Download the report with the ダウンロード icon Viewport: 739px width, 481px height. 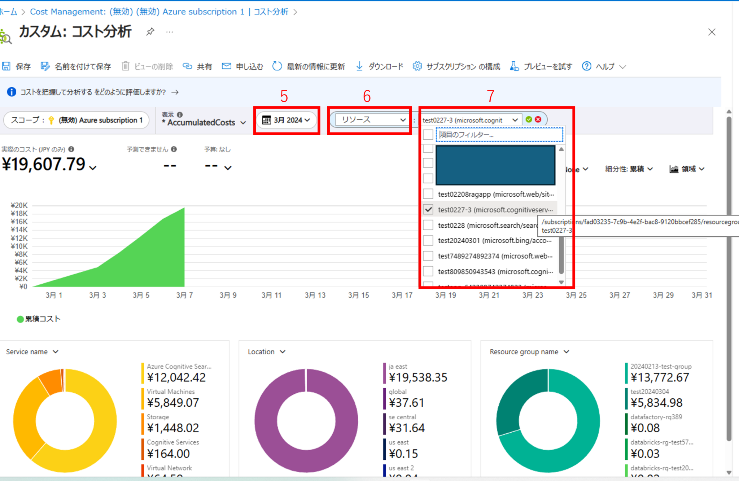(x=359, y=66)
